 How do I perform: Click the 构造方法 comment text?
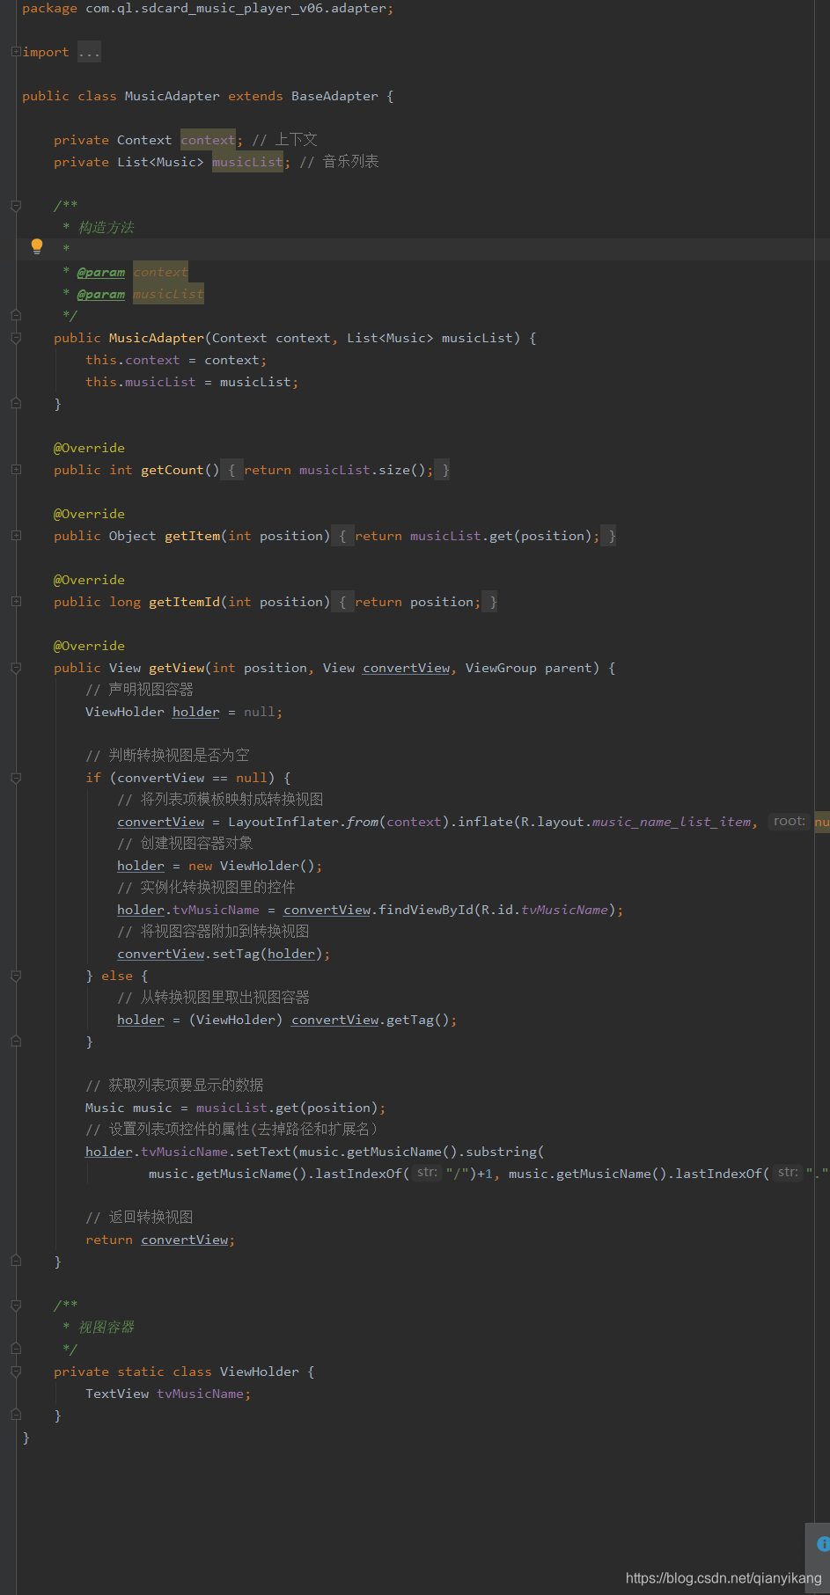pyautogui.click(x=106, y=228)
